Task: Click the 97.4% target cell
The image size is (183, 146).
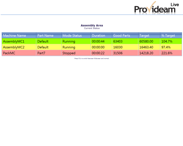Action: point(171,47)
